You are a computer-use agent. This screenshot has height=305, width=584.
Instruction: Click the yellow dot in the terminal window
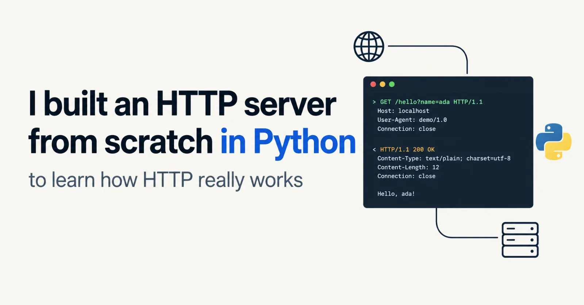(383, 84)
